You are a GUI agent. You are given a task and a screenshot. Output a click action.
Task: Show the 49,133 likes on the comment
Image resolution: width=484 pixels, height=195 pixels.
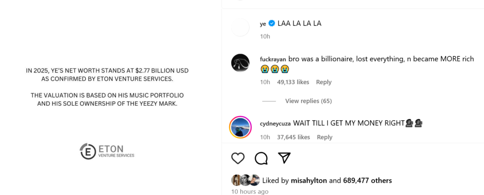coord(293,82)
